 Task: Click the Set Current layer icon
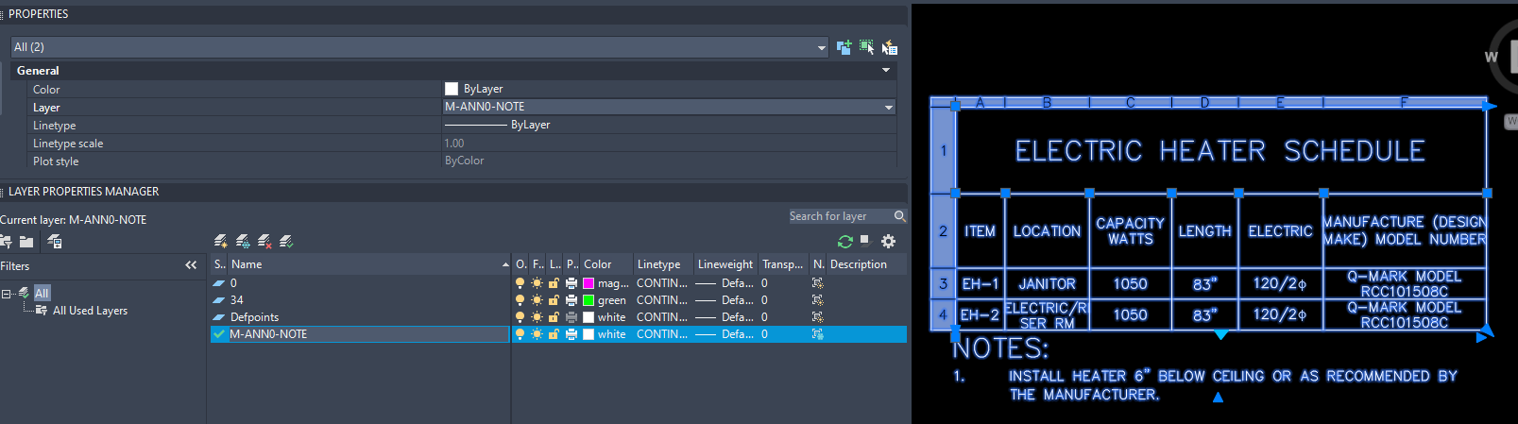(x=286, y=242)
